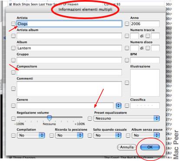Click the Gruppo text field
180x161 pixels.
pyautogui.click(x=69, y=60)
